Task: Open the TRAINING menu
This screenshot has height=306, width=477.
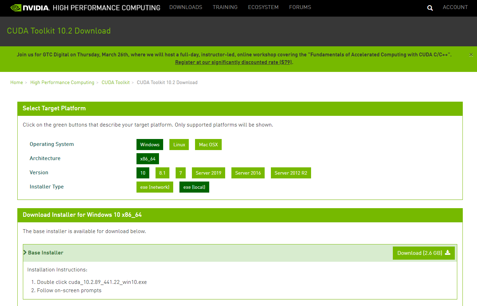Action: [225, 7]
